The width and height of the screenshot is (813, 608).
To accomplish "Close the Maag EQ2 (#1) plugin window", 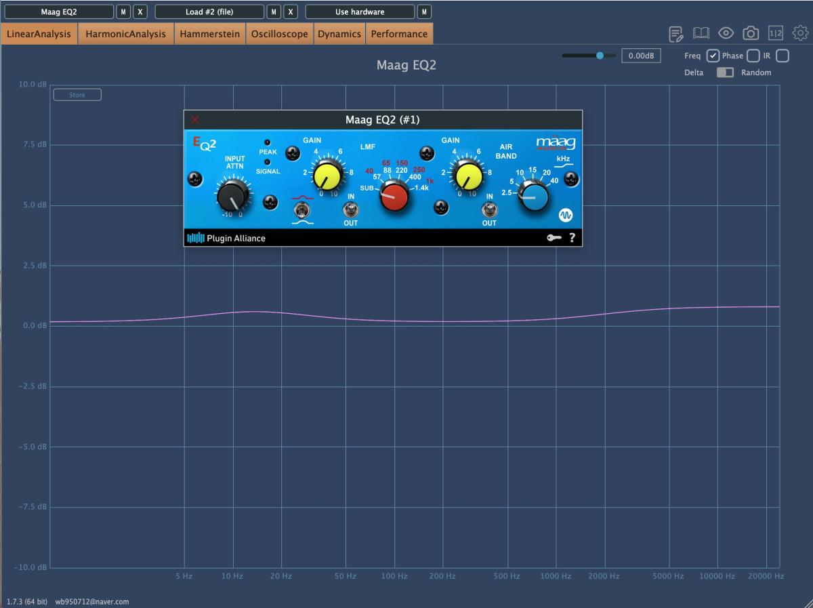I will (195, 120).
